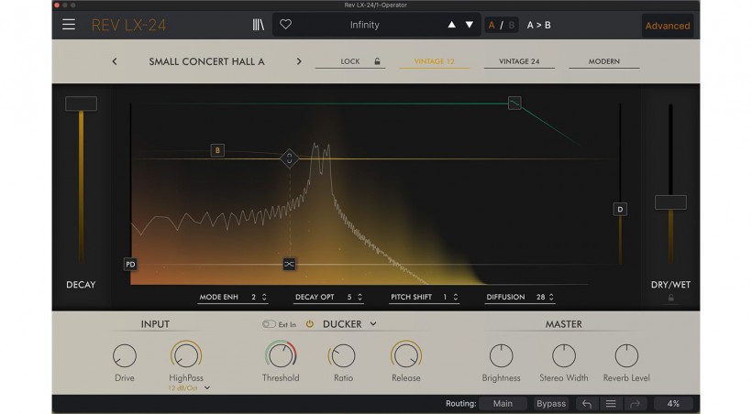Click the undo arrow in bottom bar
The image size is (752, 414).
tap(587, 403)
